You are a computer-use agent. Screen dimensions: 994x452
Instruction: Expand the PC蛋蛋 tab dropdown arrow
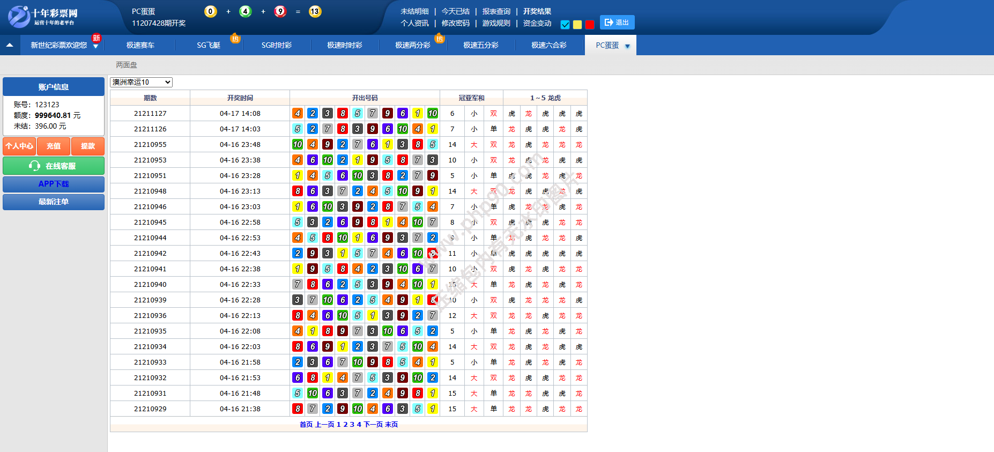[627, 46]
